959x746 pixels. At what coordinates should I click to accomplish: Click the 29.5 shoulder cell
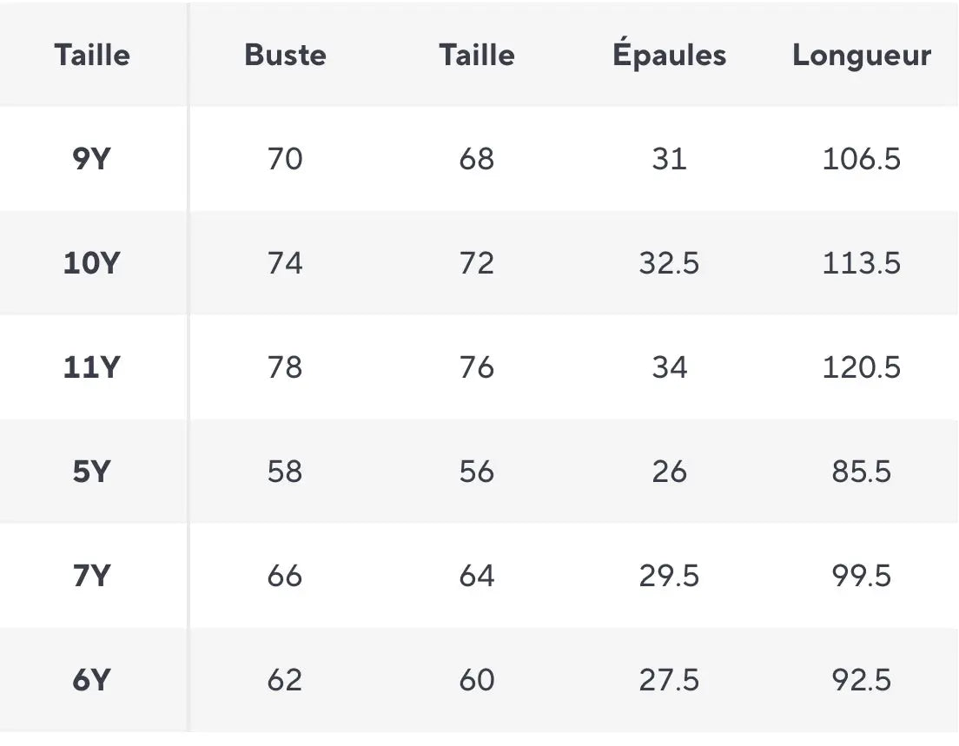click(x=669, y=576)
